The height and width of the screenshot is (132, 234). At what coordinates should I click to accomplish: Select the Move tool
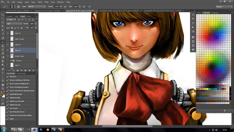click(3, 15)
